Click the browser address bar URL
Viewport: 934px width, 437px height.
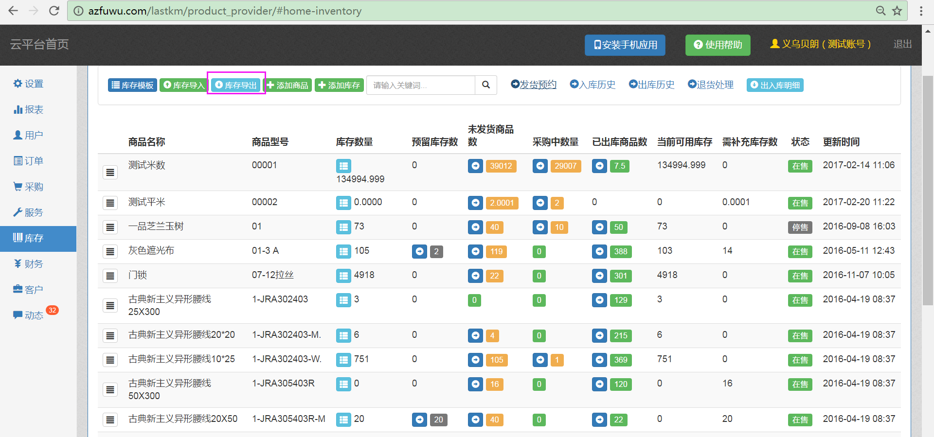point(225,11)
